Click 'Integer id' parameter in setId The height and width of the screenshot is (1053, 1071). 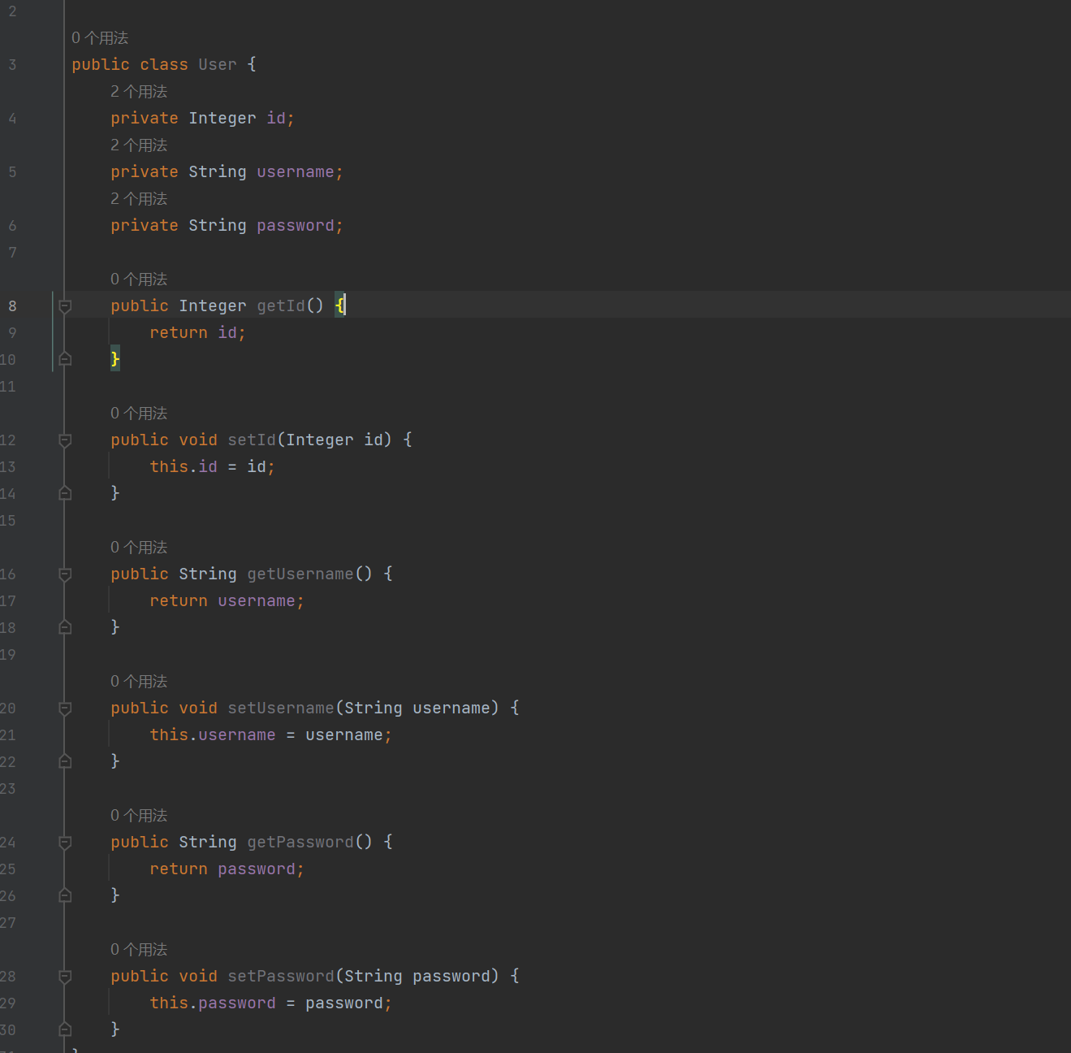tap(335, 440)
